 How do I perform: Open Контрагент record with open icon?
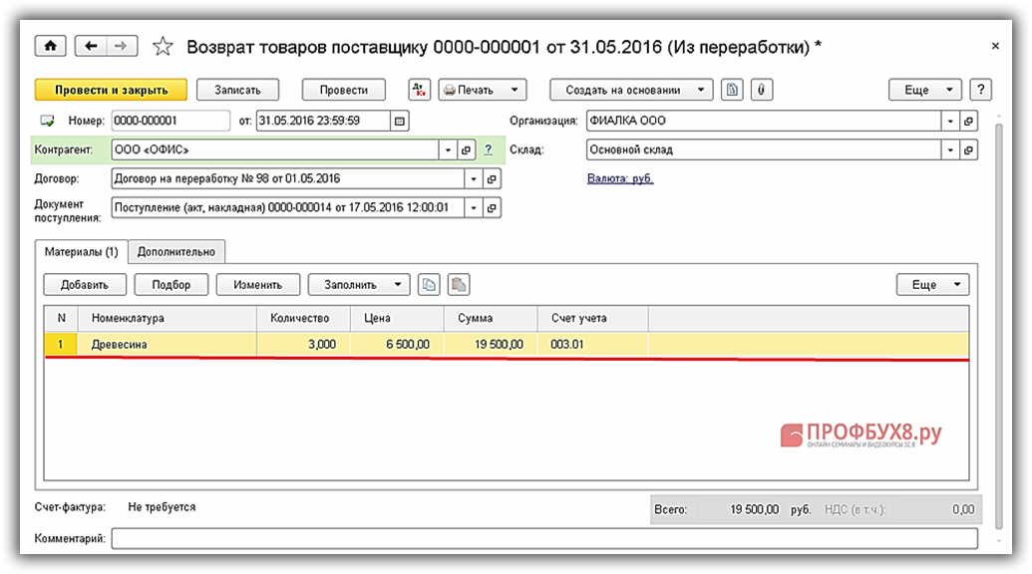pyautogui.click(x=466, y=149)
